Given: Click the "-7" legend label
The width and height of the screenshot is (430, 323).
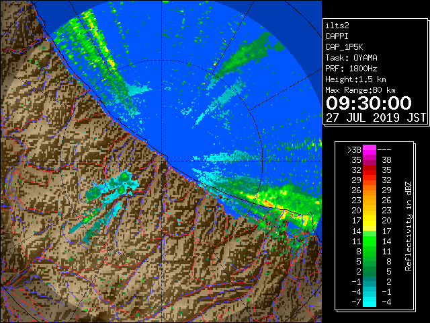Looking at the screenshot, I should click(356, 302).
